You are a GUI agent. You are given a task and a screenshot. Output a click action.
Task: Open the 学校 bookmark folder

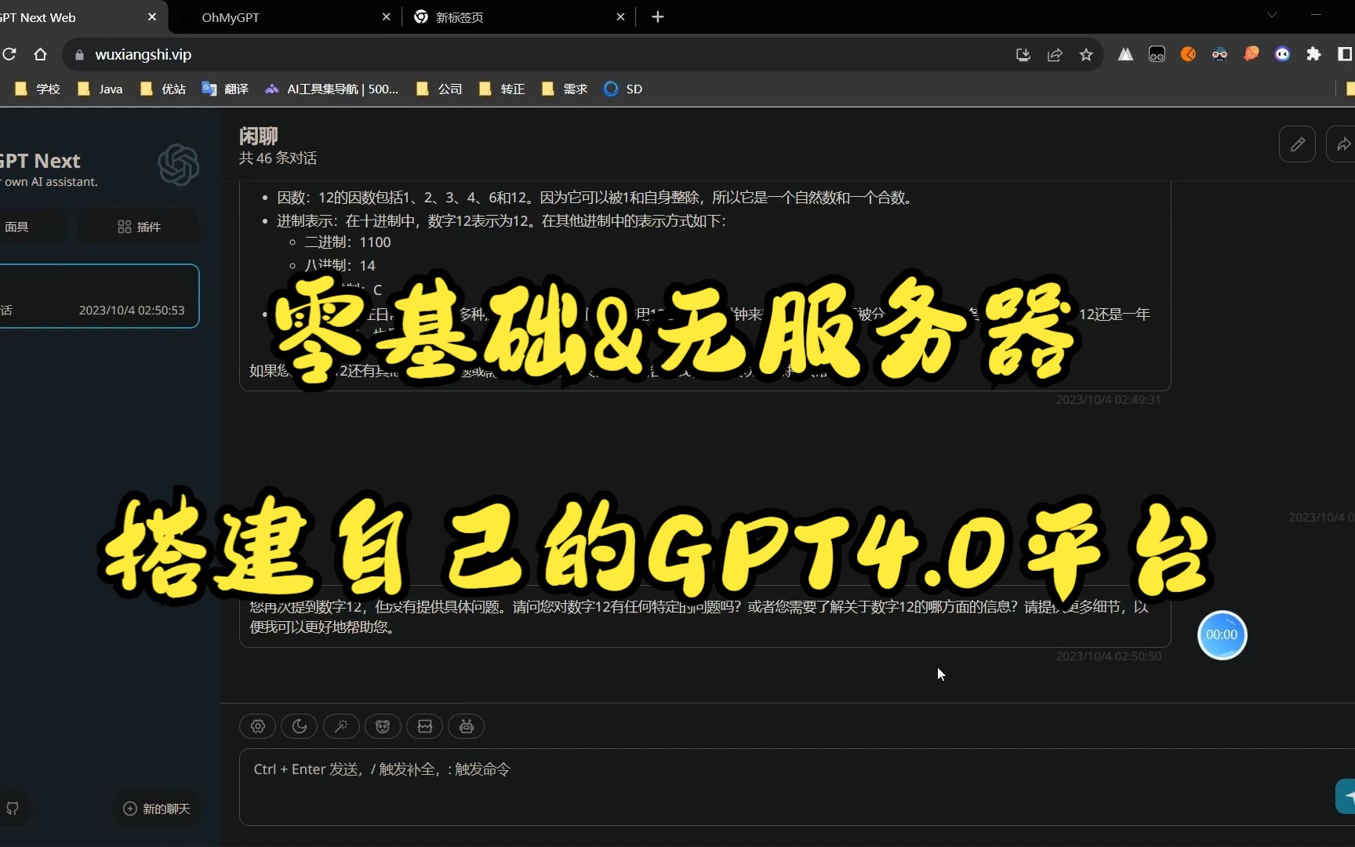[37, 89]
